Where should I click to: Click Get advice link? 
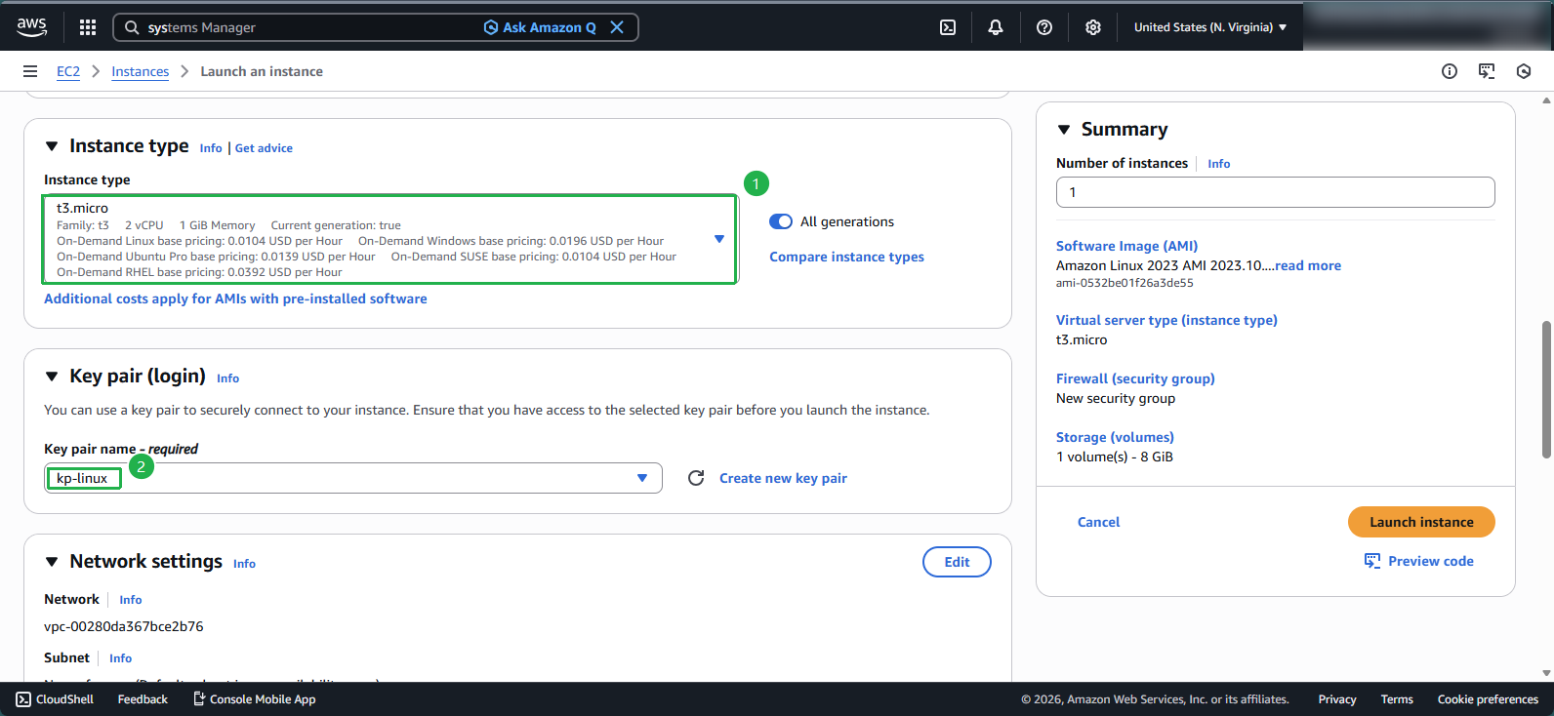[264, 148]
